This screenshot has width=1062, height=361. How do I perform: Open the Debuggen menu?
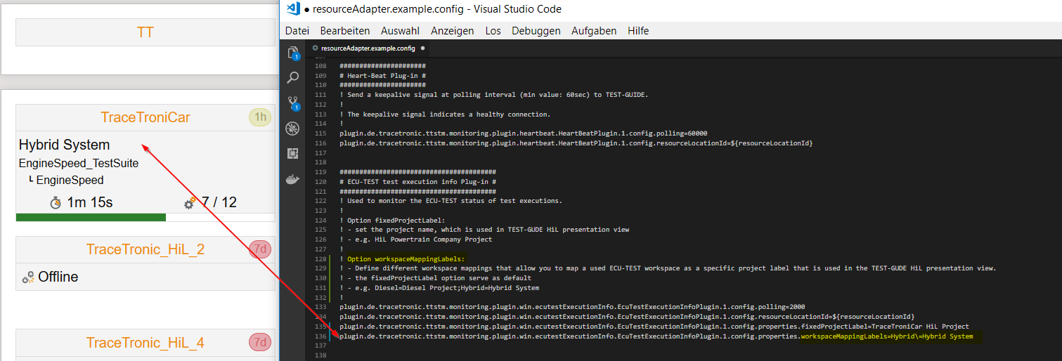point(536,31)
